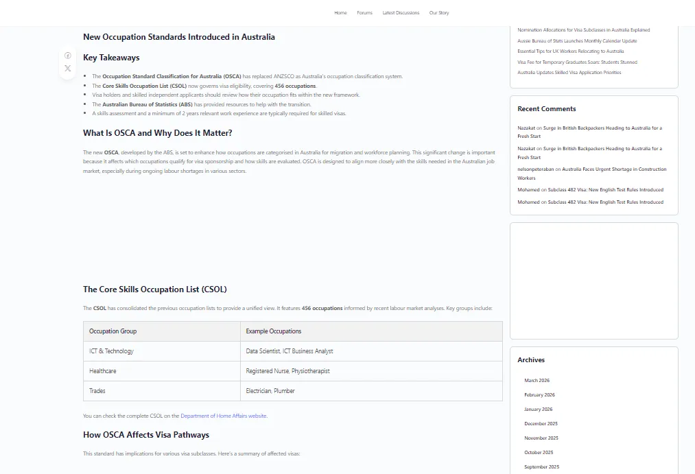Share article via X (Twitter) icon
The width and height of the screenshot is (695, 474).
coord(67,68)
